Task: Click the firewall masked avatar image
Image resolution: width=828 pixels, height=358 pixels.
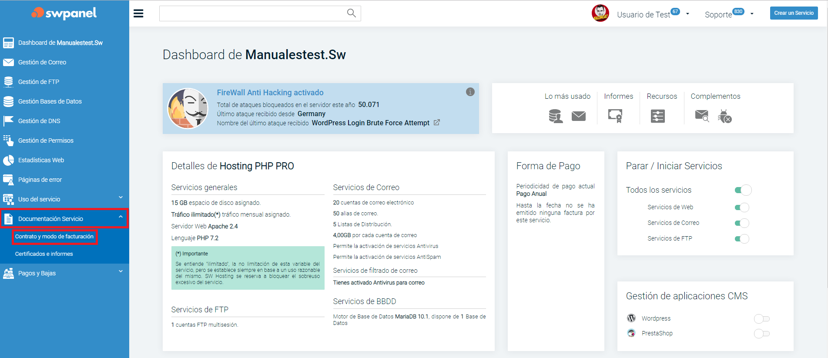Action: point(188,108)
